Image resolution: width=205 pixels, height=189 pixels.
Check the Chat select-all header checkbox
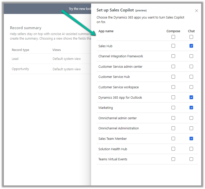191,37
